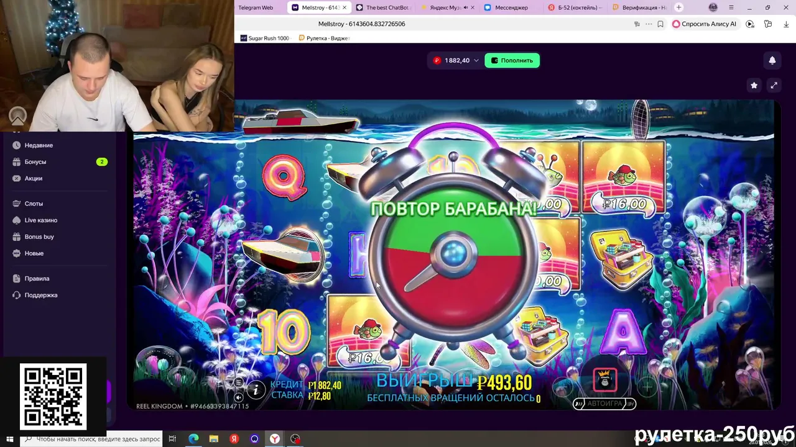
Task: Open the browser hamburger menu
Action: [x=731, y=7]
